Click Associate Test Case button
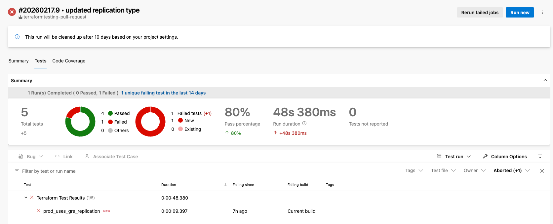Viewport: 553px width, 224px height. [x=112, y=157]
